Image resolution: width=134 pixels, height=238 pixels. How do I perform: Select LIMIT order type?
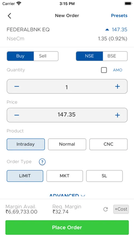(25, 176)
